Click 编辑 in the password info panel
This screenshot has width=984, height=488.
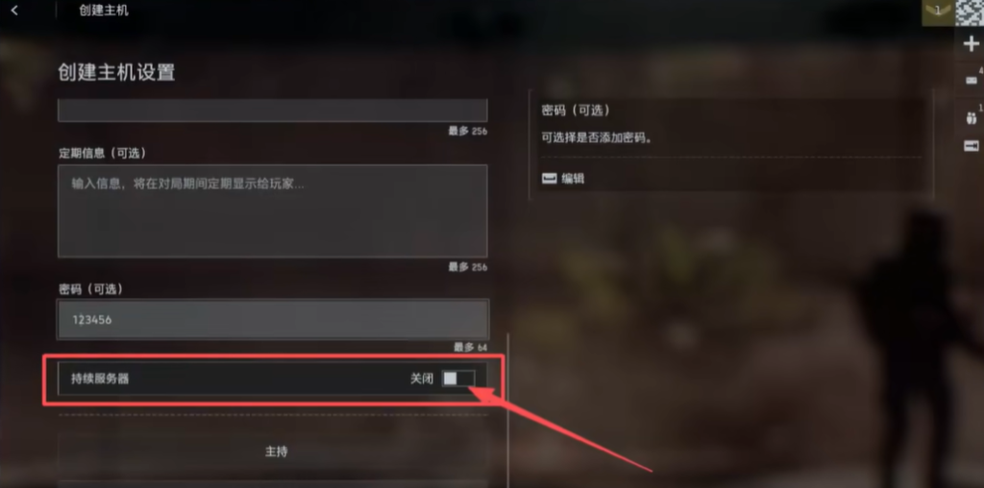coord(573,179)
